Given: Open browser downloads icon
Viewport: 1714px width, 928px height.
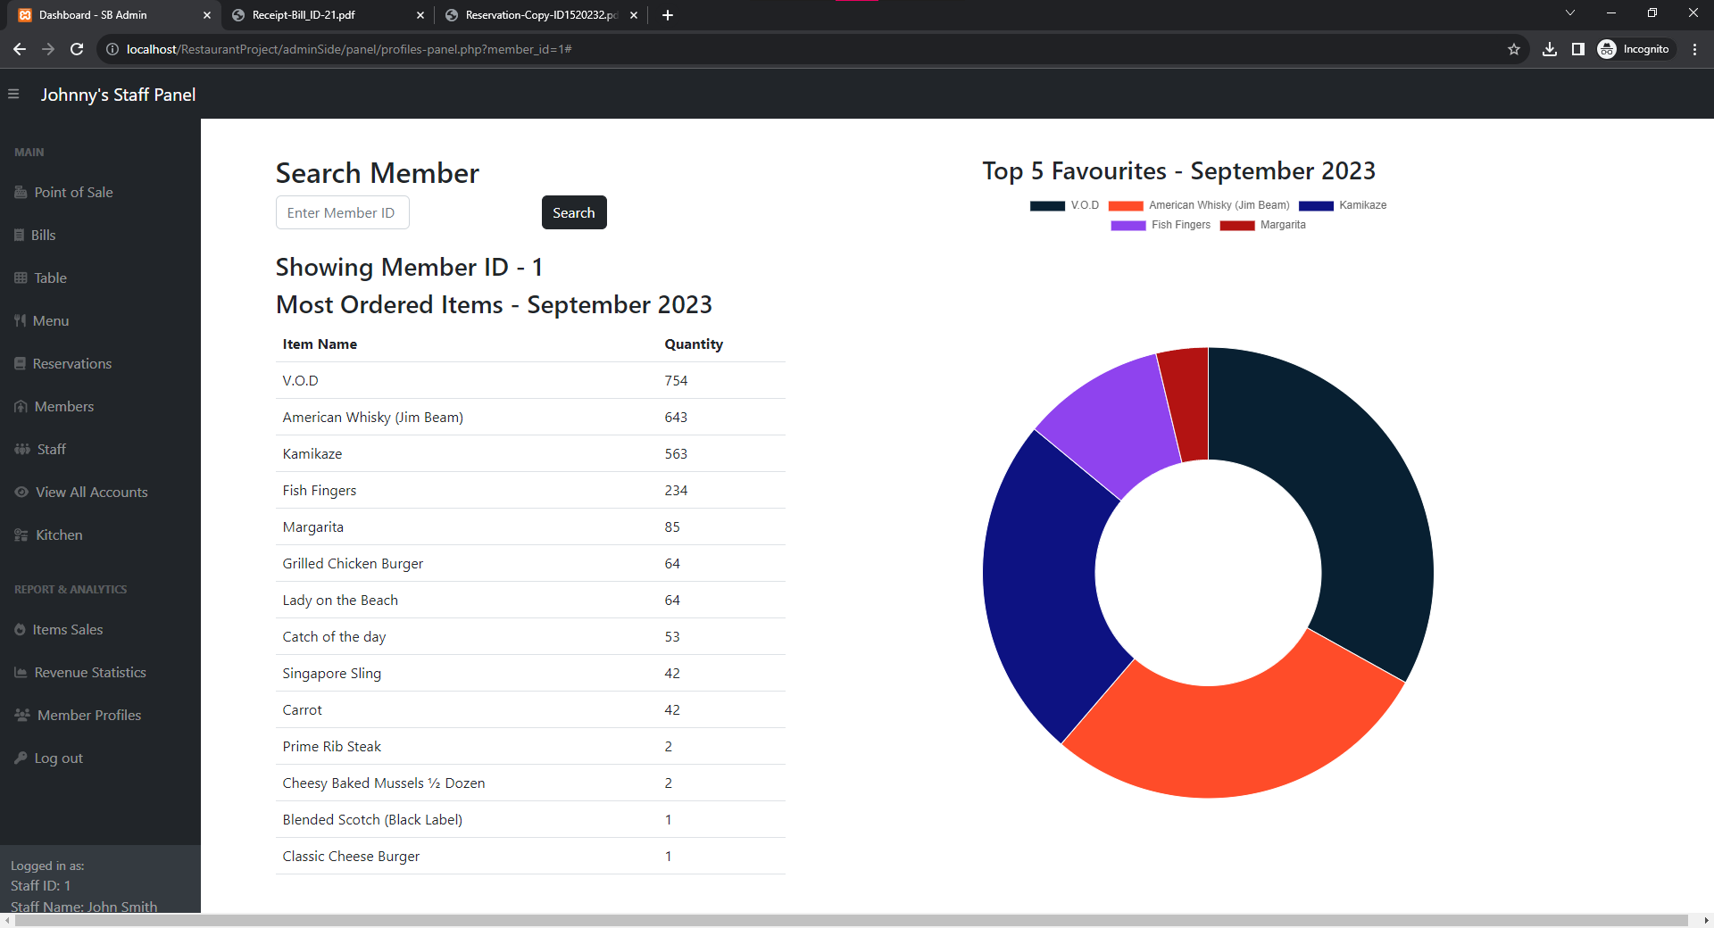Looking at the screenshot, I should pyautogui.click(x=1550, y=49).
